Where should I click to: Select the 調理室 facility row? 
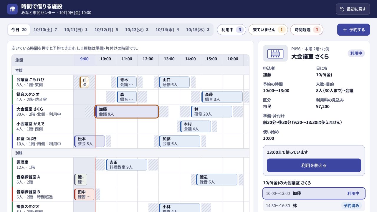43,165
